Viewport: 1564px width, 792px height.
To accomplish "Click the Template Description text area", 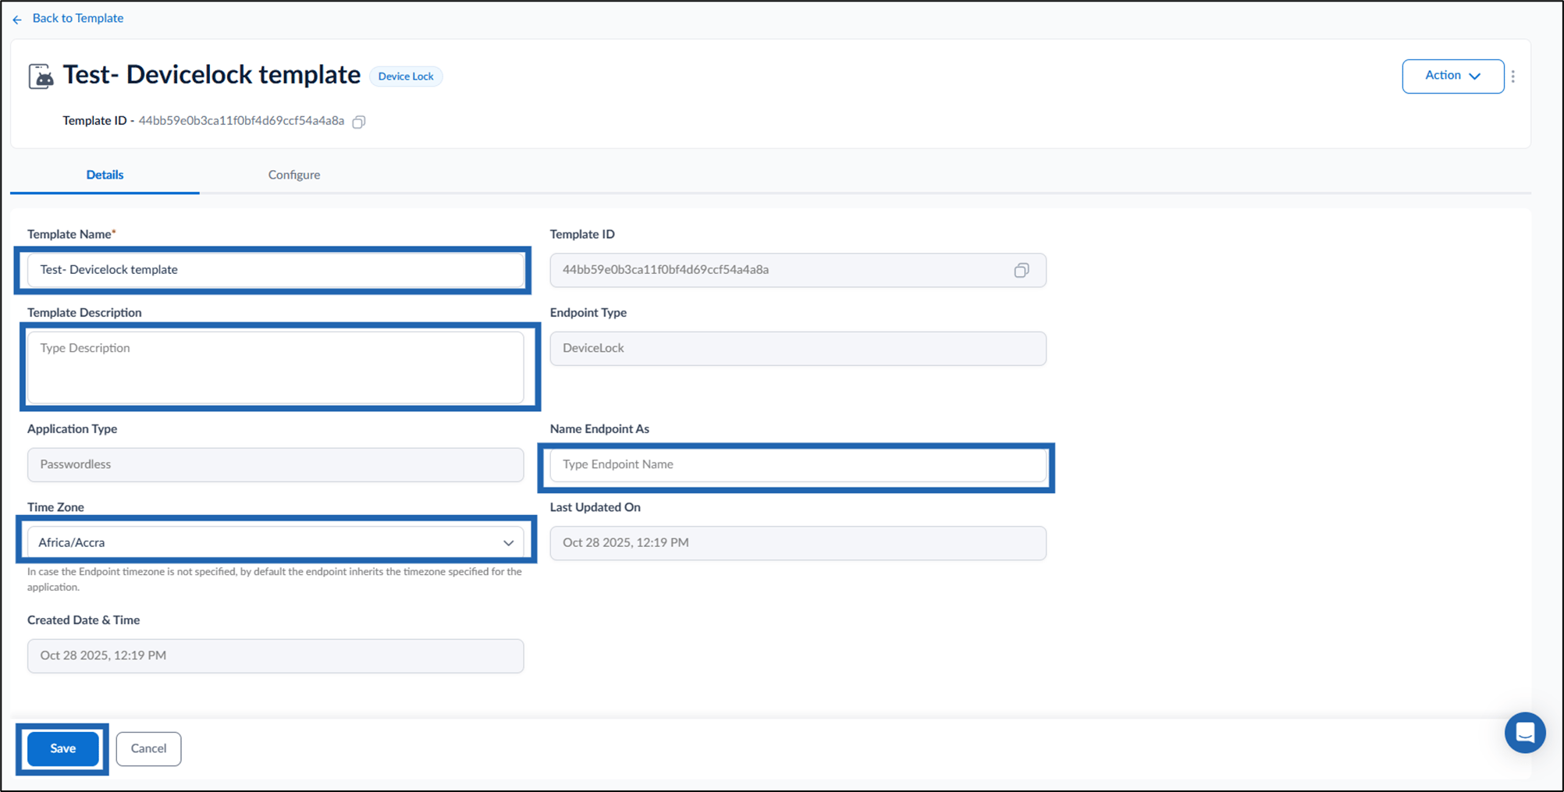I will click(x=275, y=368).
